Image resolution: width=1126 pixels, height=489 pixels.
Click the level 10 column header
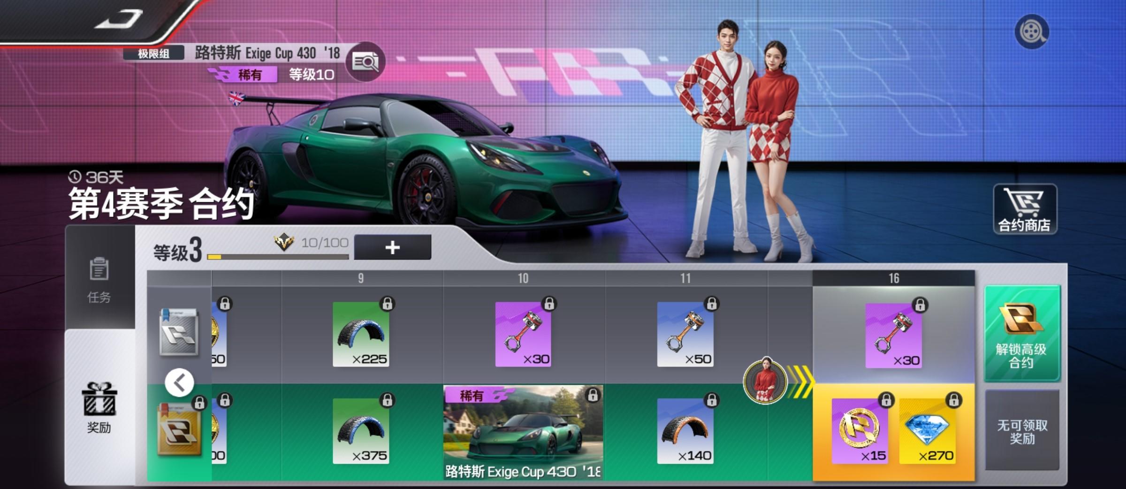(x=523, y=278)
